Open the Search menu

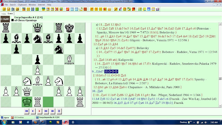pos(13,5)
